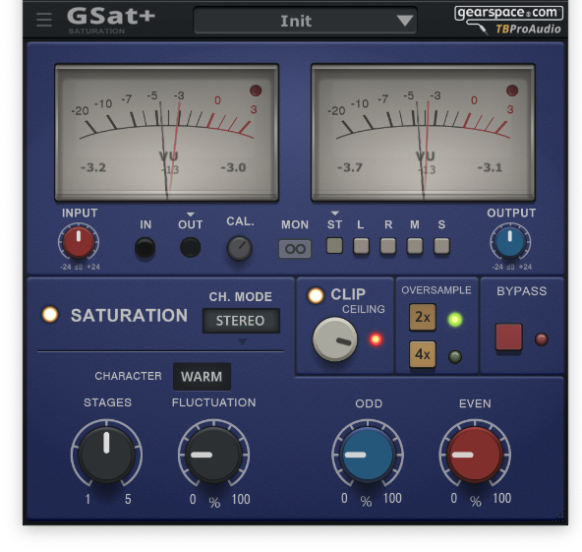Toggle the CLIP enable LED

click(x=316, y=296)
